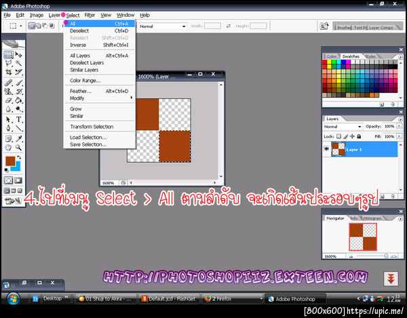Select the Eraser tool
Screen dimensions: 407x318
[9, 100]
